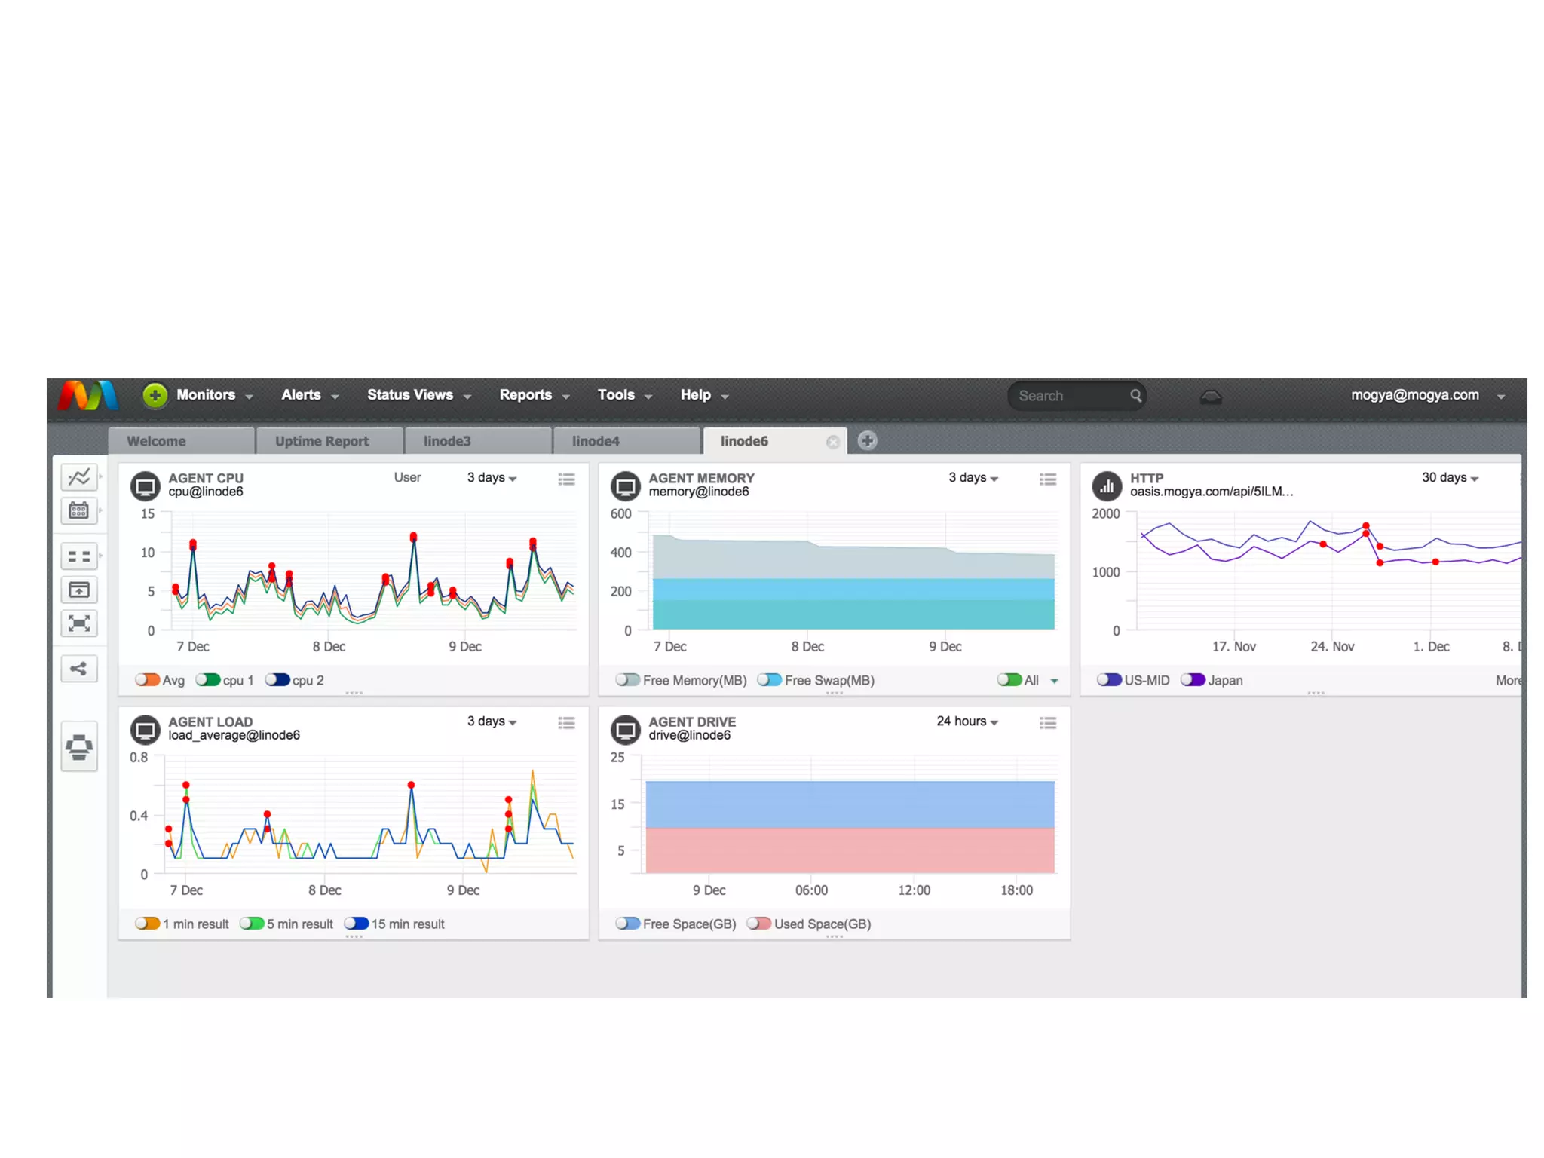Open the 30 days range dropdown on HTTP
This screenshot has width=1544, height=1158.
coord(1450,478)
